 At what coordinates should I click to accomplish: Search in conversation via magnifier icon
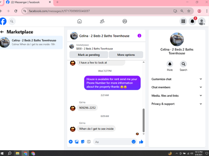point(184,64)
